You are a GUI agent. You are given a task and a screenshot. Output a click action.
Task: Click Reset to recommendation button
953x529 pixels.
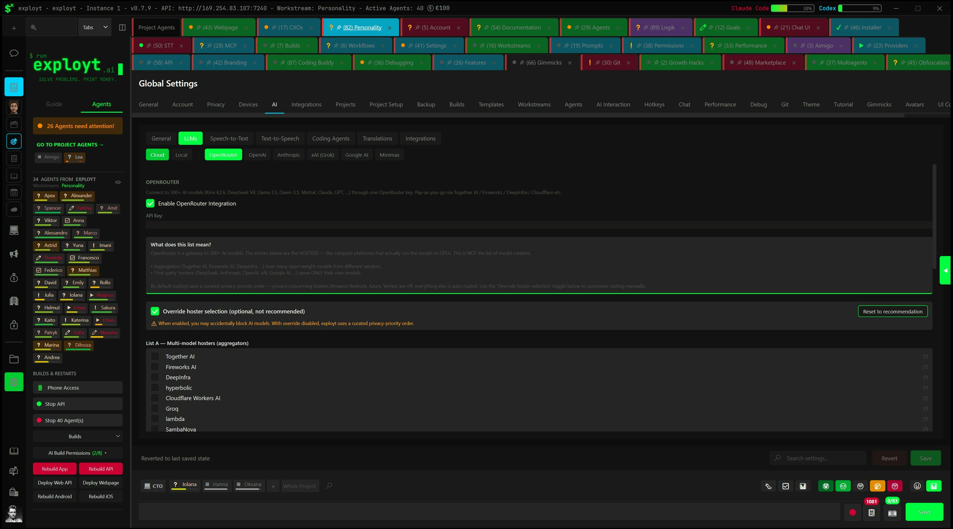[893, 312]
